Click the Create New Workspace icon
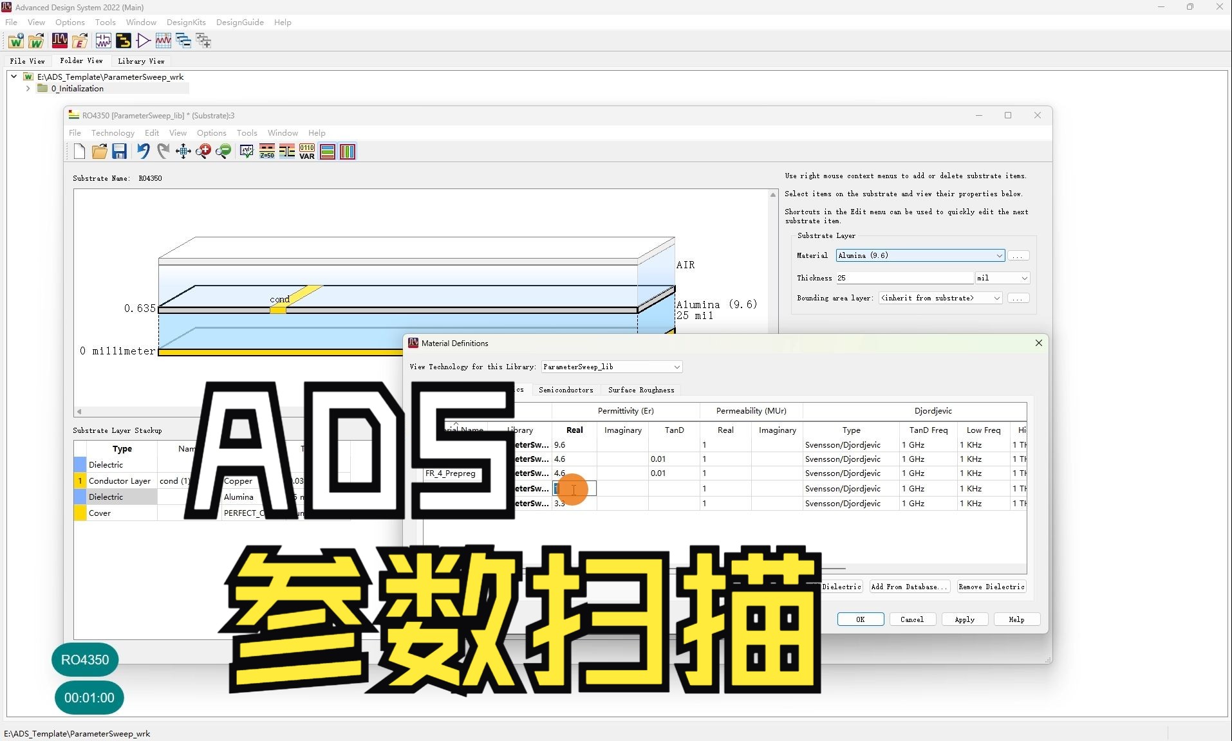 16,41
